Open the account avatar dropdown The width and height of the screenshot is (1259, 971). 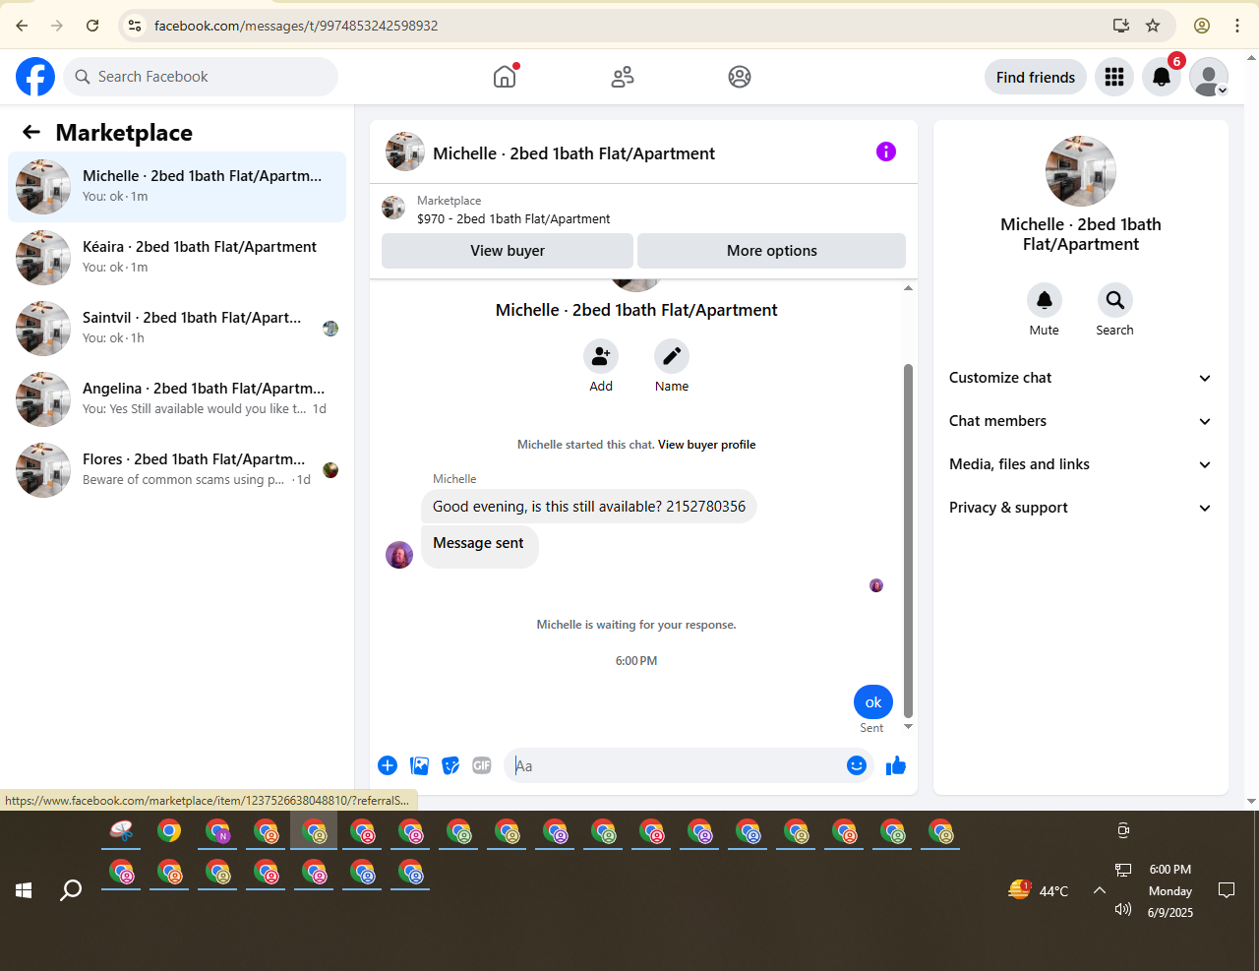pyautogui.click(x=1209, y=77)
